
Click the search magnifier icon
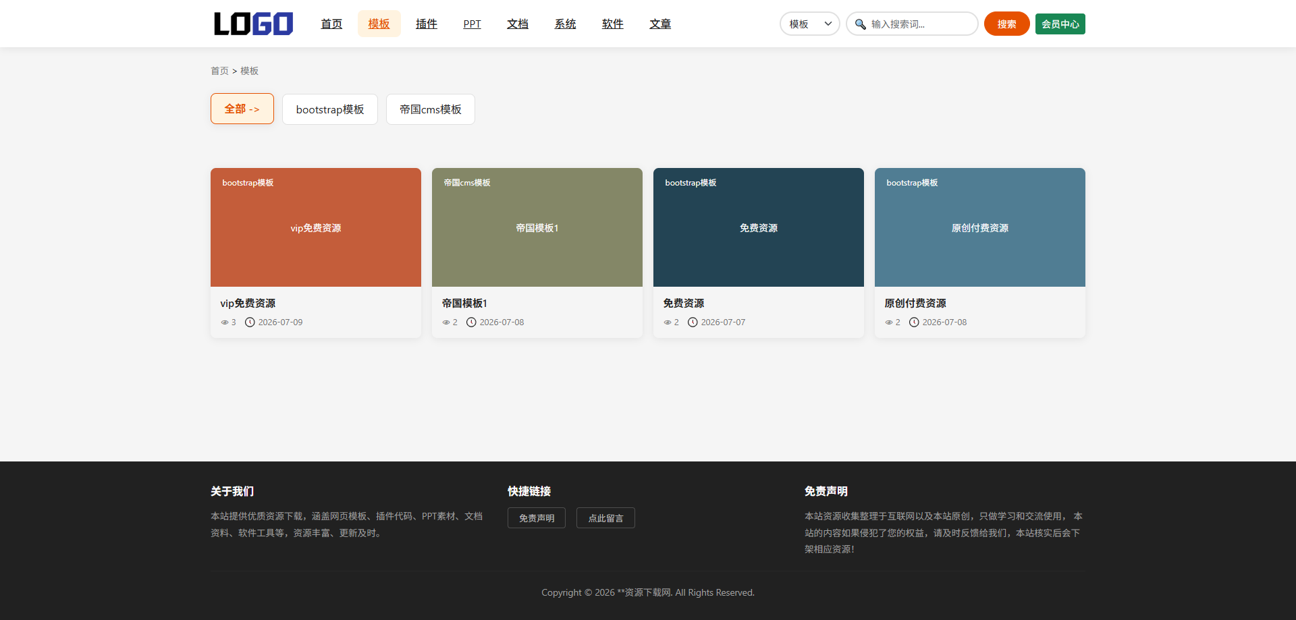point(860,24)
